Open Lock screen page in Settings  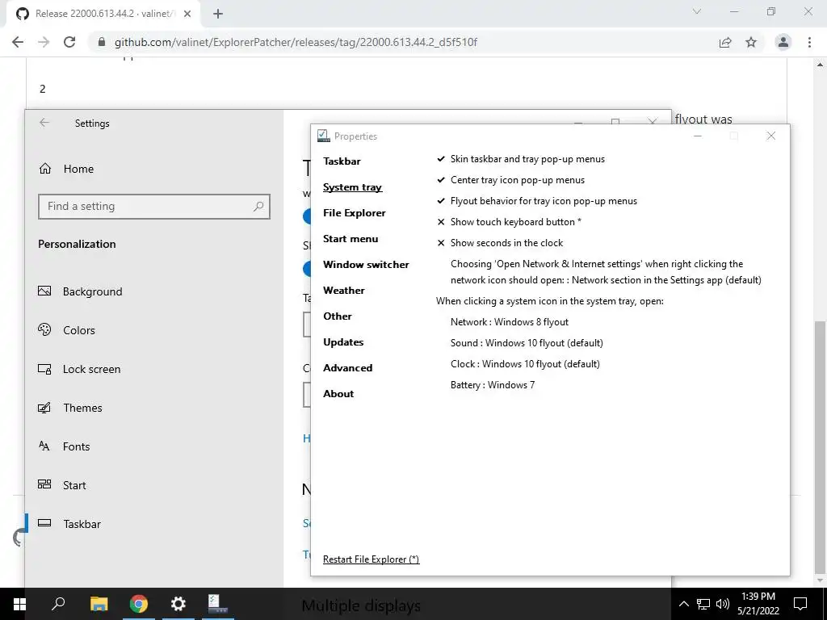92,369
